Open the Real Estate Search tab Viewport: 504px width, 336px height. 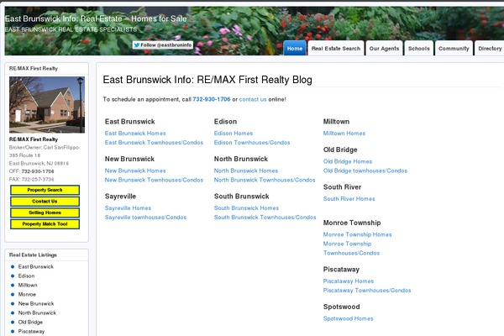[336, 48]
